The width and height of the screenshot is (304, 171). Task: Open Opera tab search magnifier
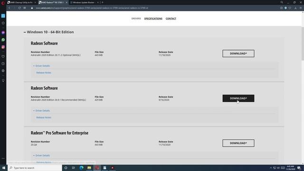click(282, 2)
